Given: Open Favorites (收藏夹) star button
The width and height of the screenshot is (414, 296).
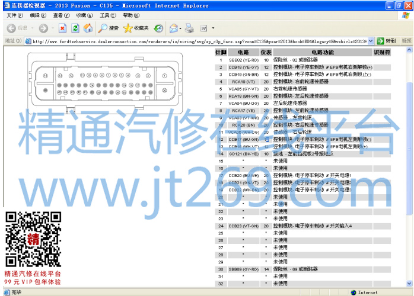Looking at the screenshot, I should tap(136, 28).
